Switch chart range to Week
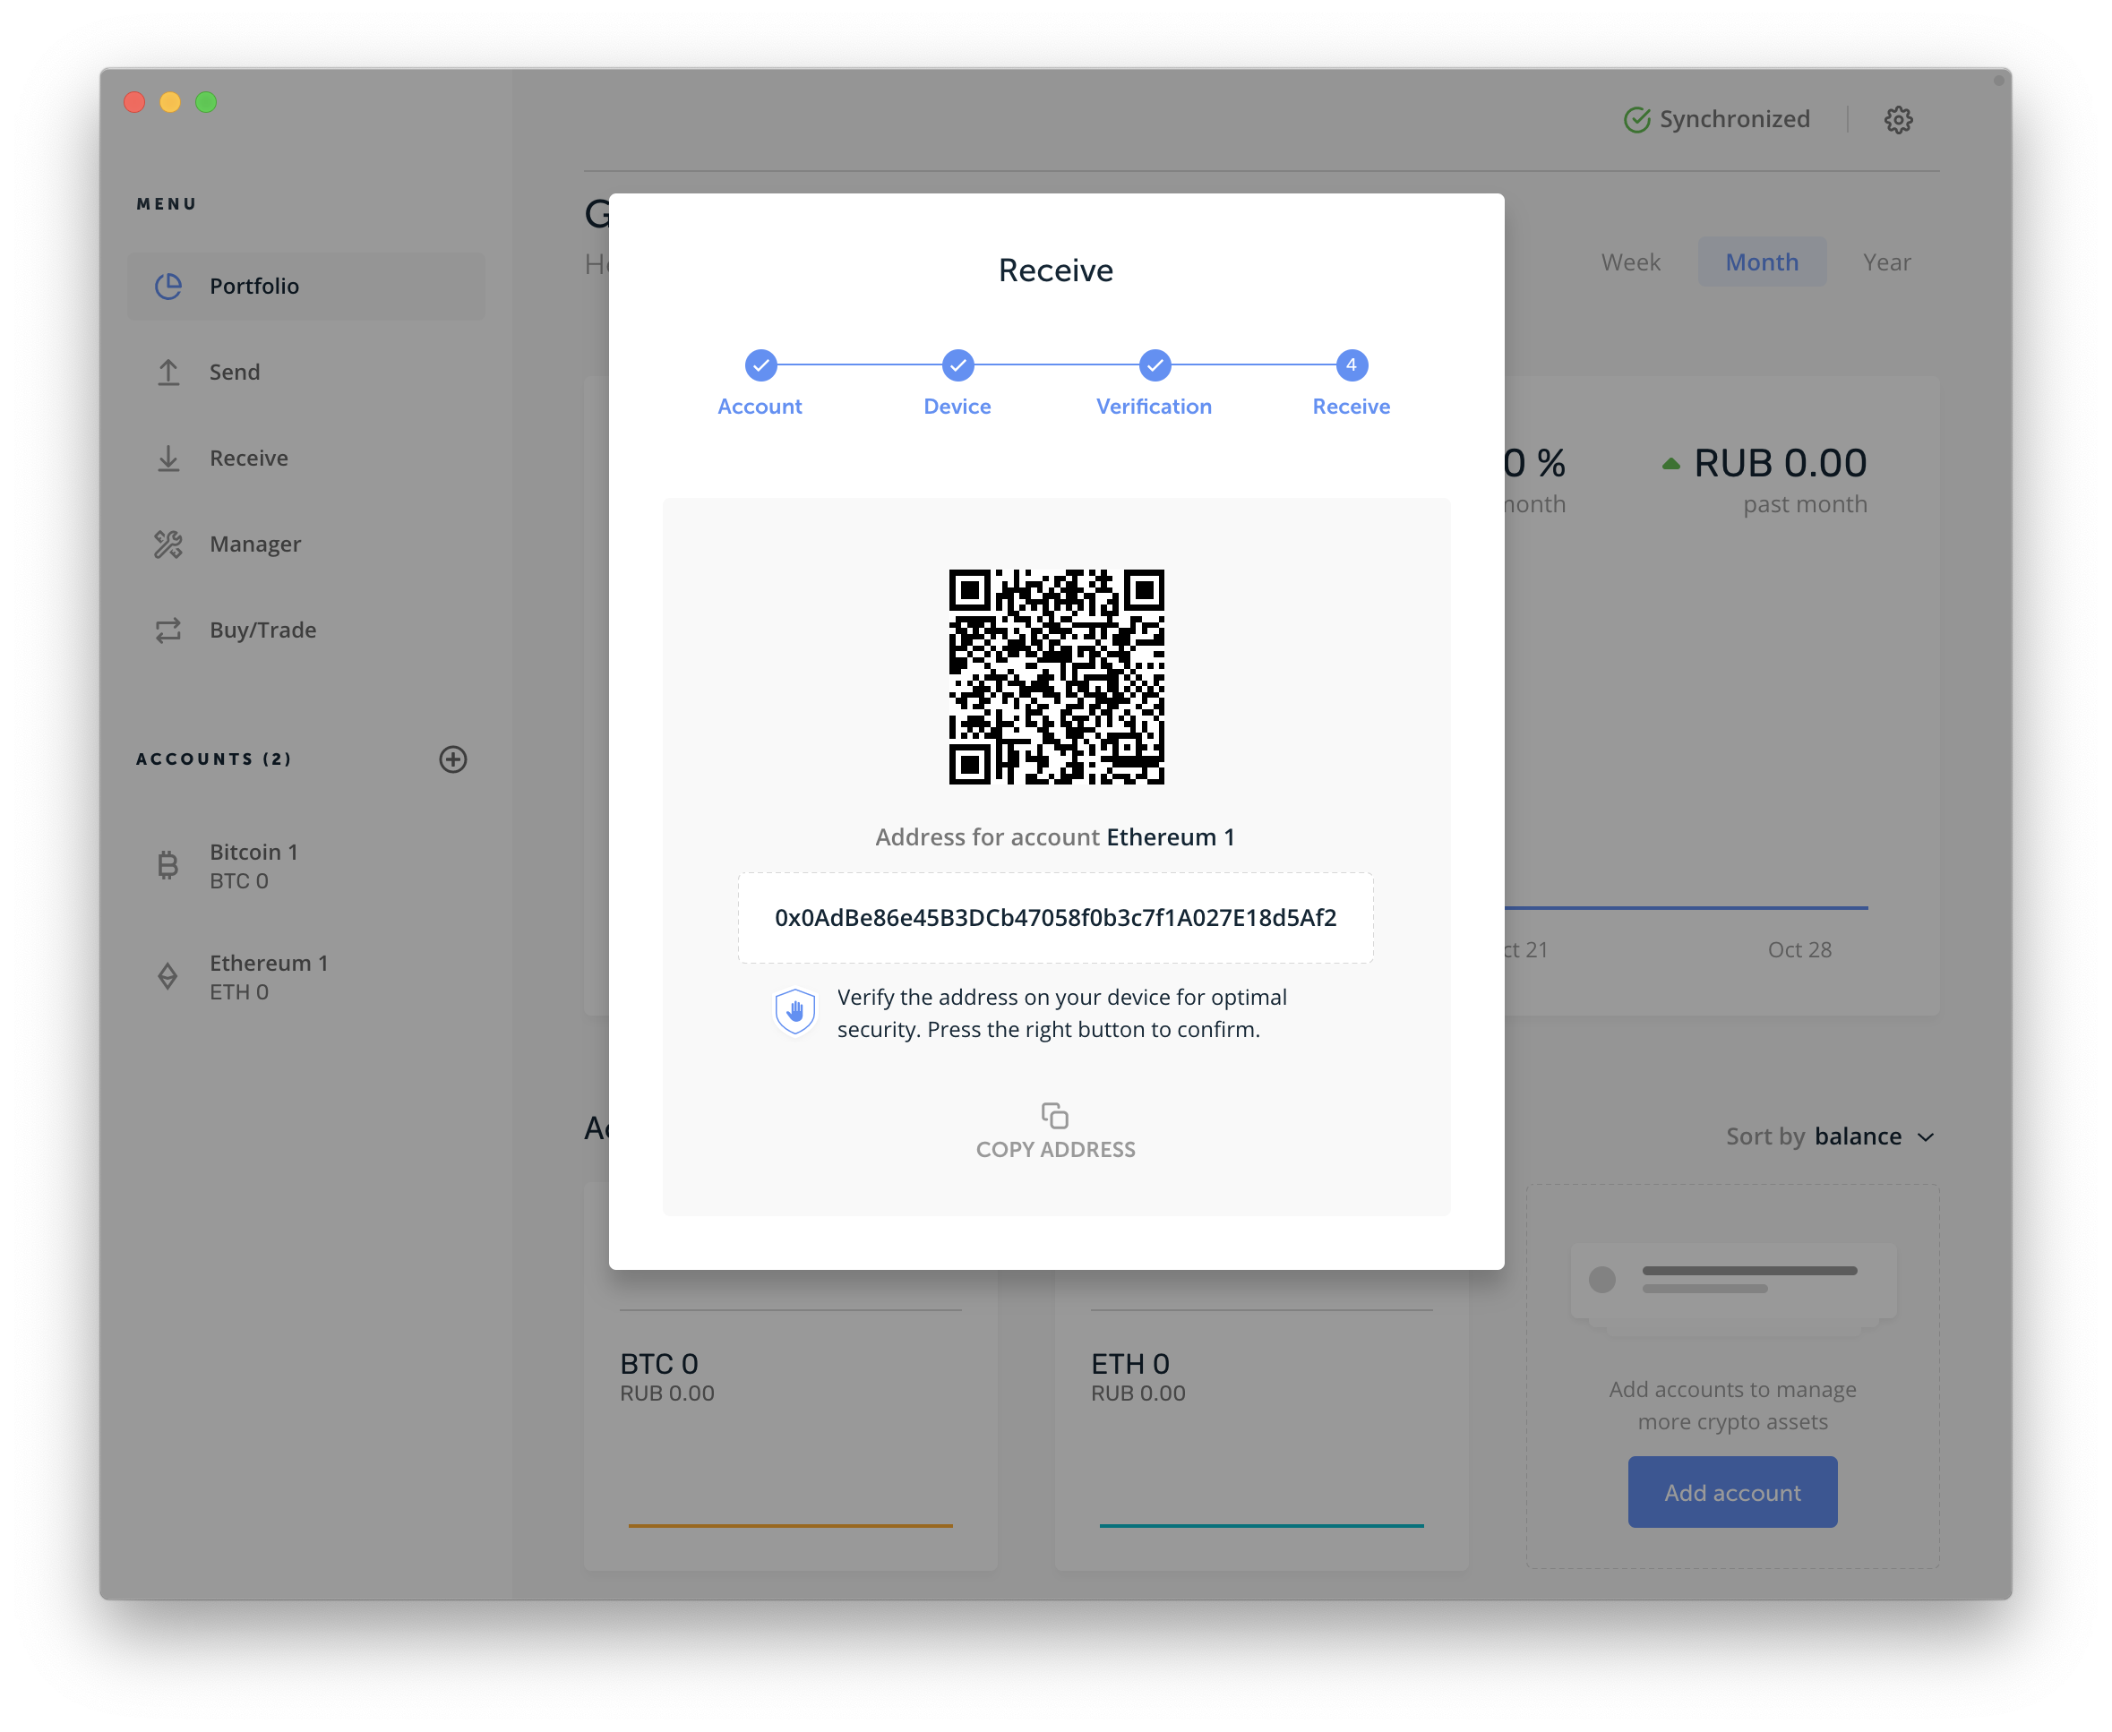 pos(1630,262)
